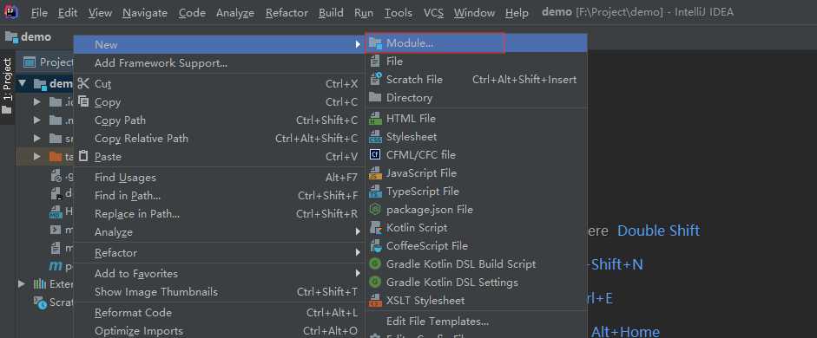Click the Scratches and Consoles icon
Image resolution: width=817 pixels, height=338 pixels.
tap(40, 302)
